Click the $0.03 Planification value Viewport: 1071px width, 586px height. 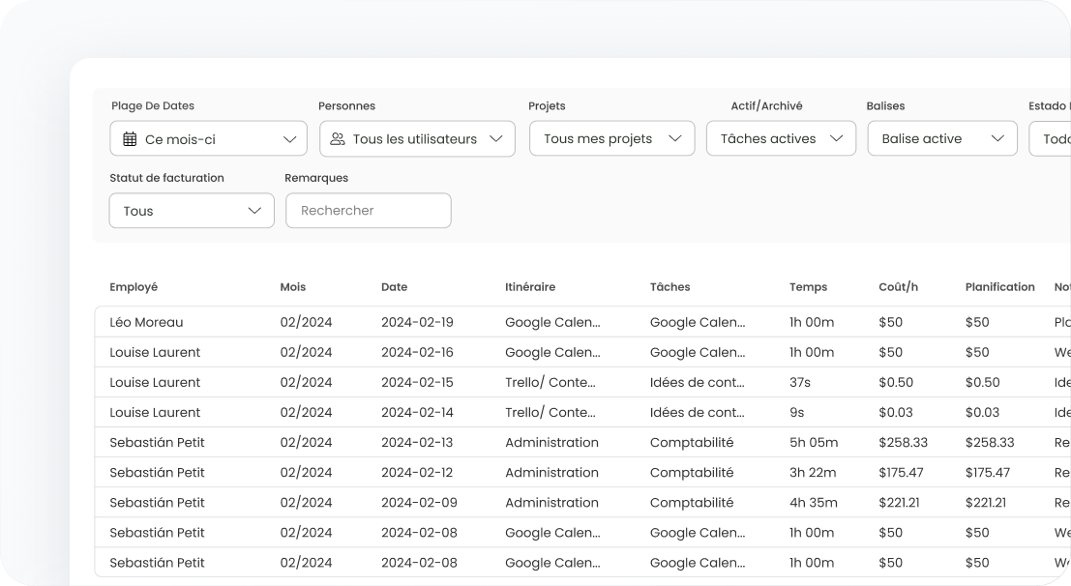coord(982,413)
